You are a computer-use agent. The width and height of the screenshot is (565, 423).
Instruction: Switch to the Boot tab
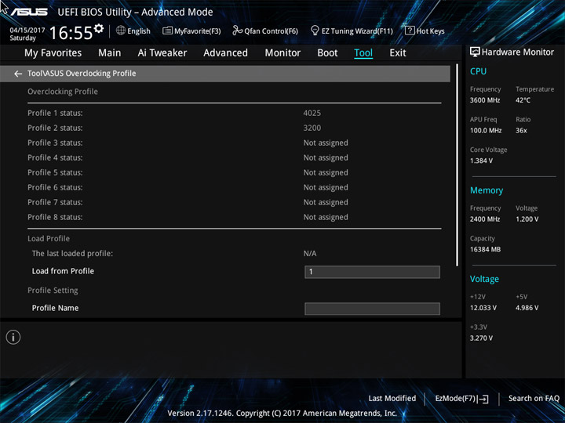[x=327, y=53]
